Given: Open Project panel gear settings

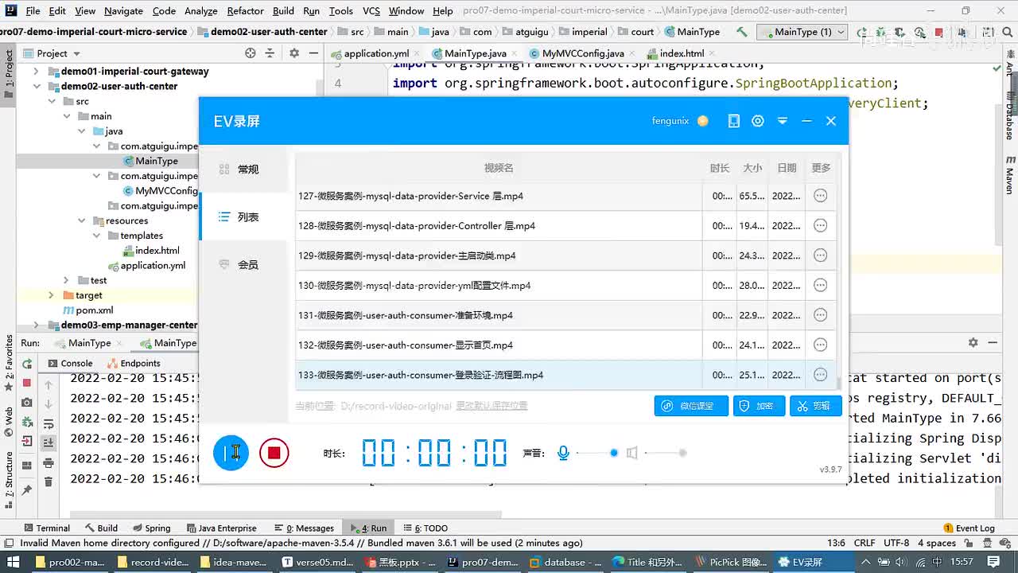Looking at the screenshot, I should coord(293,53).
